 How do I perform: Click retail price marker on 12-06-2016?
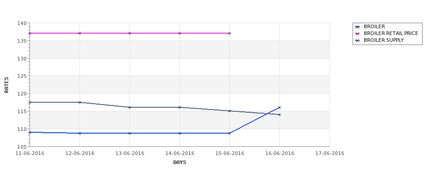80,33
